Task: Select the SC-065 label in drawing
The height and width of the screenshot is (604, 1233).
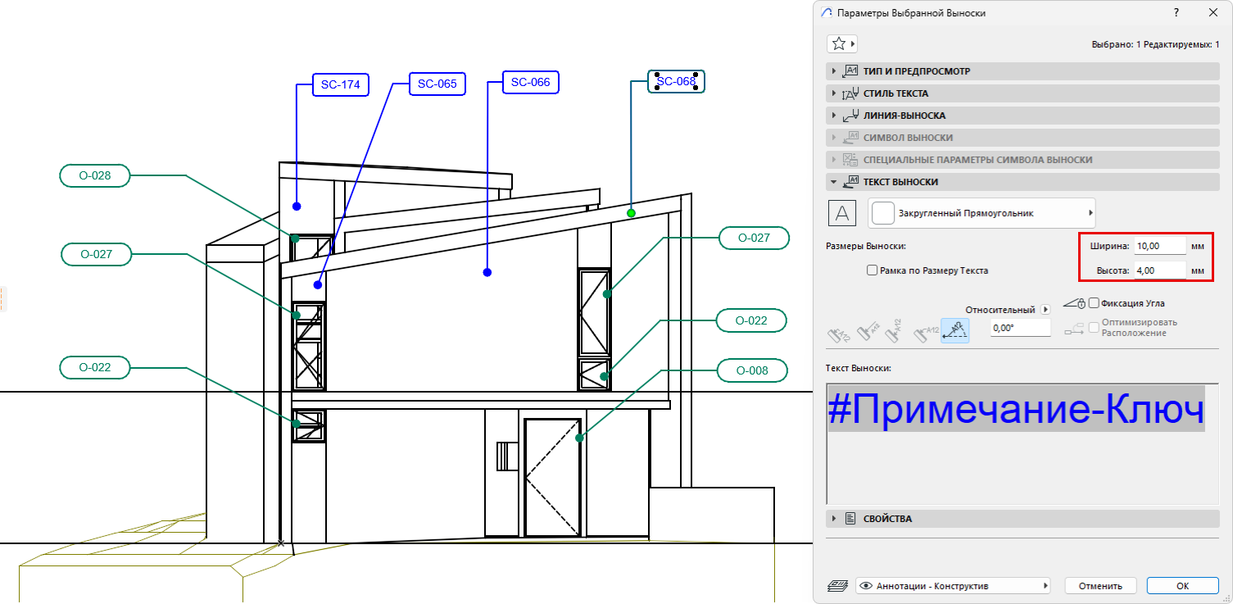Action: [437, 84]
